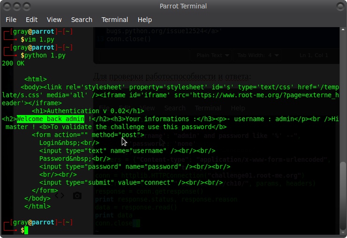Click the "Parrot Terminal" window title

[183, 6]
